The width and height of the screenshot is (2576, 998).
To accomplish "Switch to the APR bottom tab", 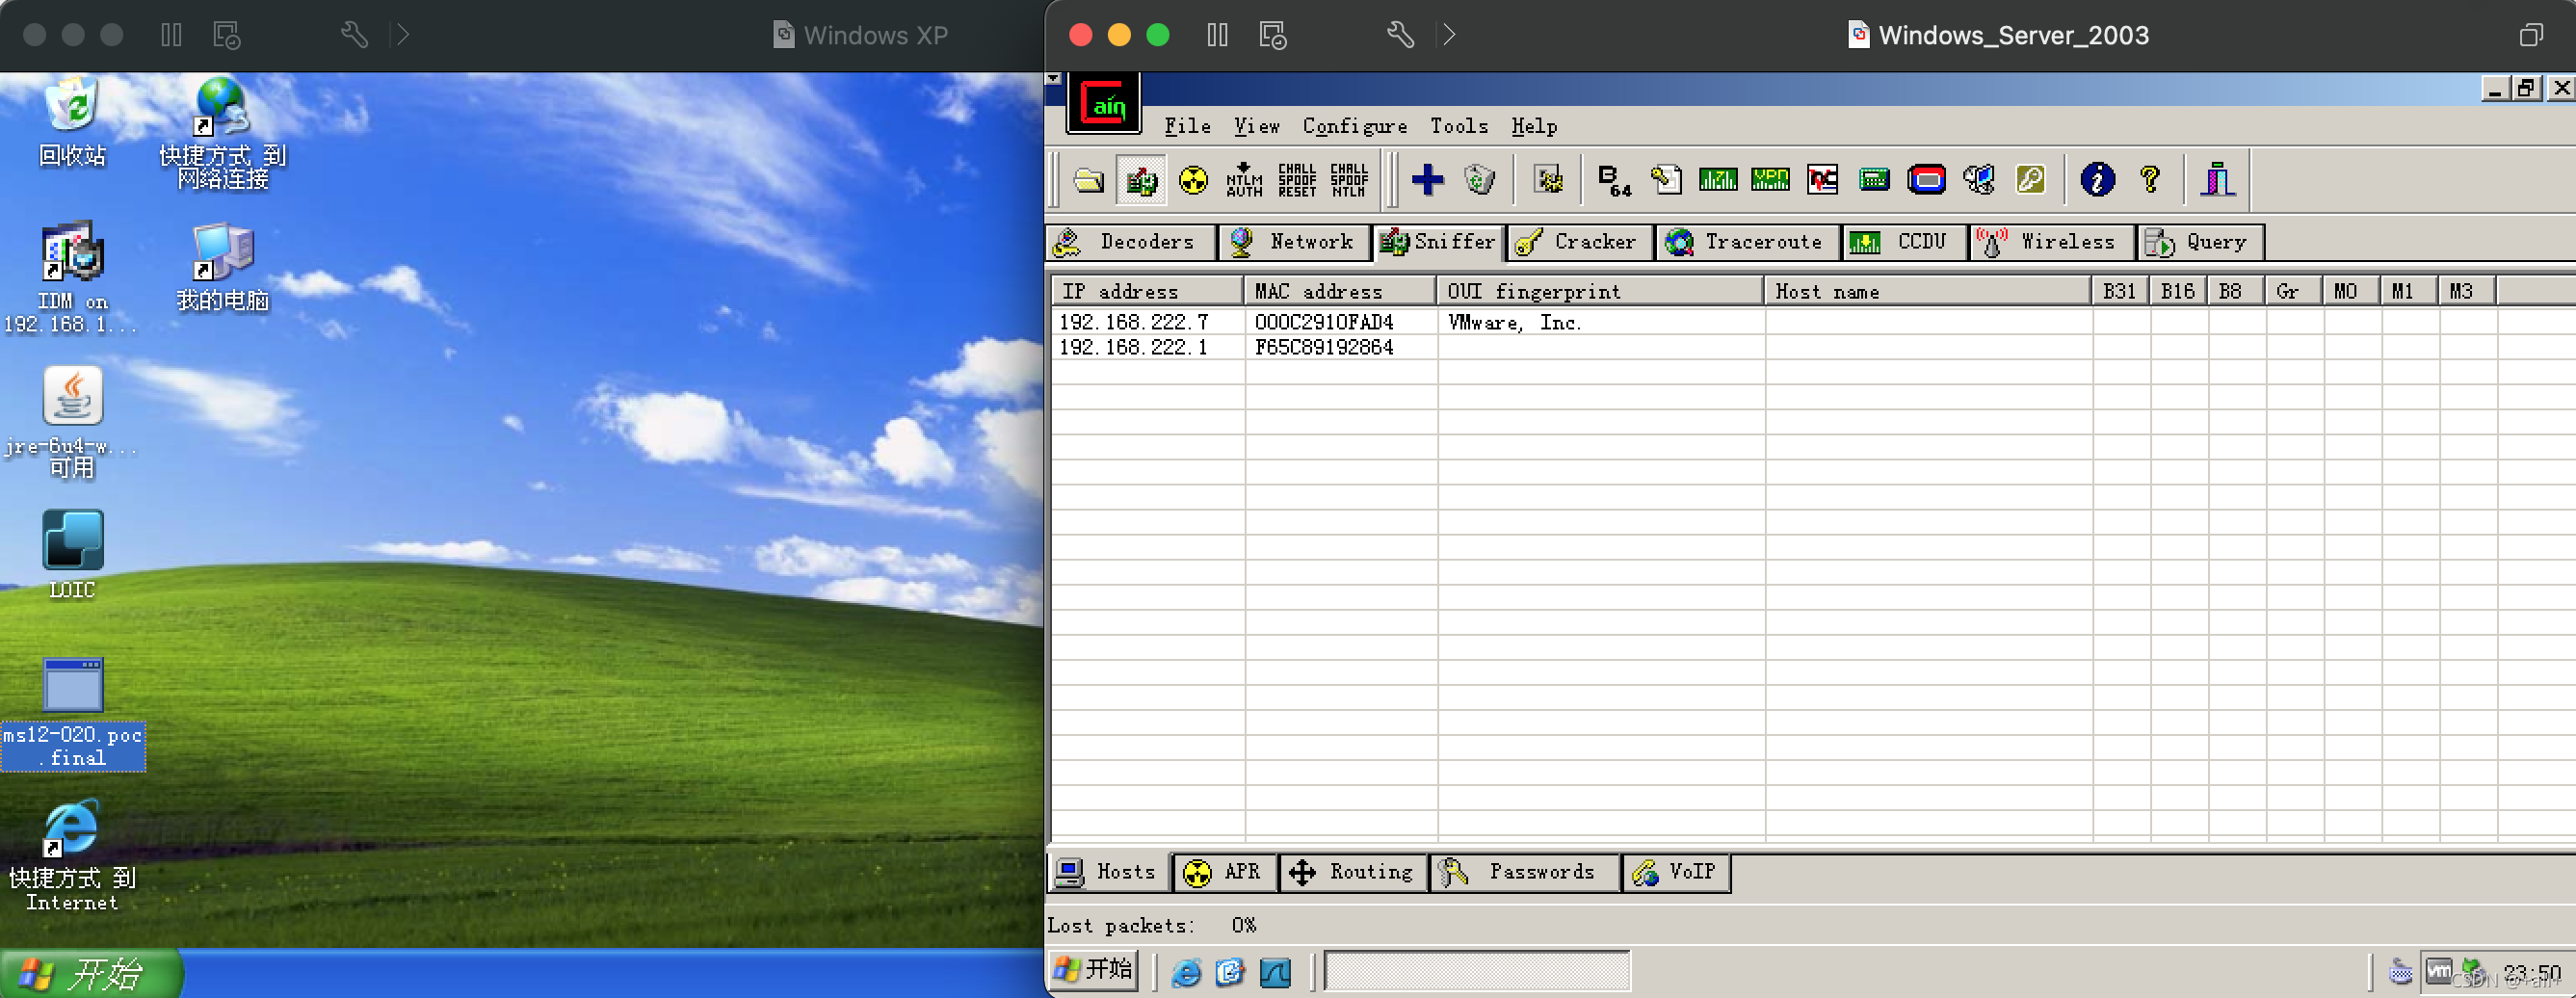I will [1224, 872].
